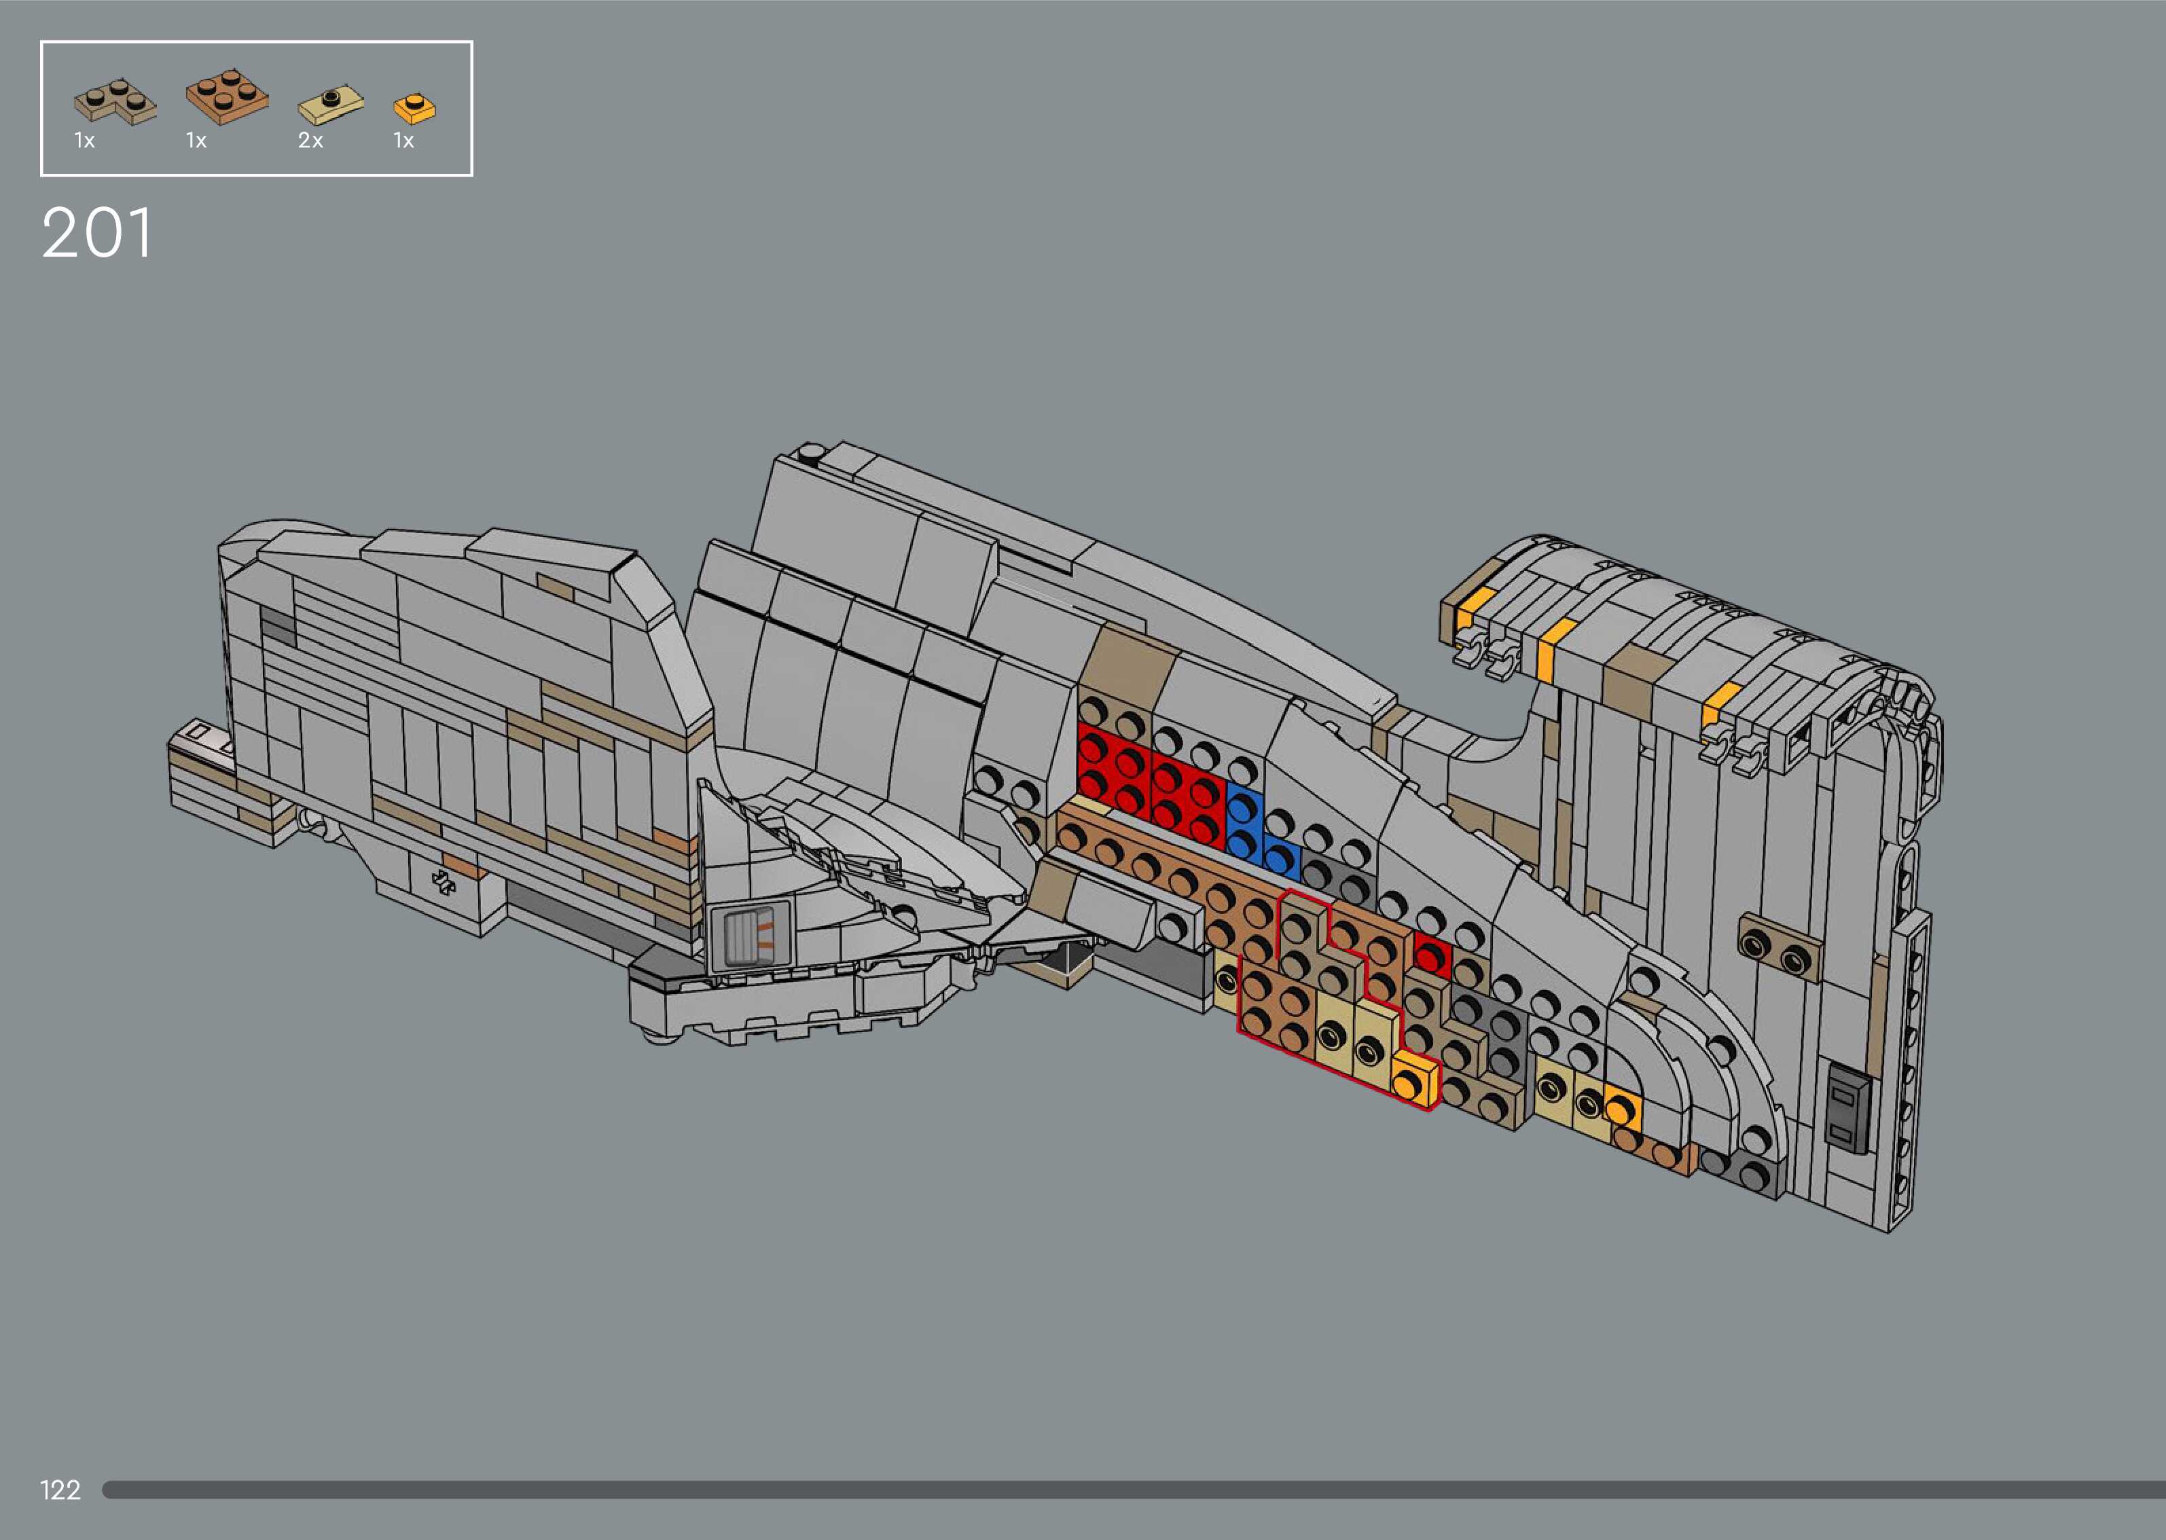Click the 2x quantity label
Viewport: 2166px width, 1540px height.
pos(310,141)
